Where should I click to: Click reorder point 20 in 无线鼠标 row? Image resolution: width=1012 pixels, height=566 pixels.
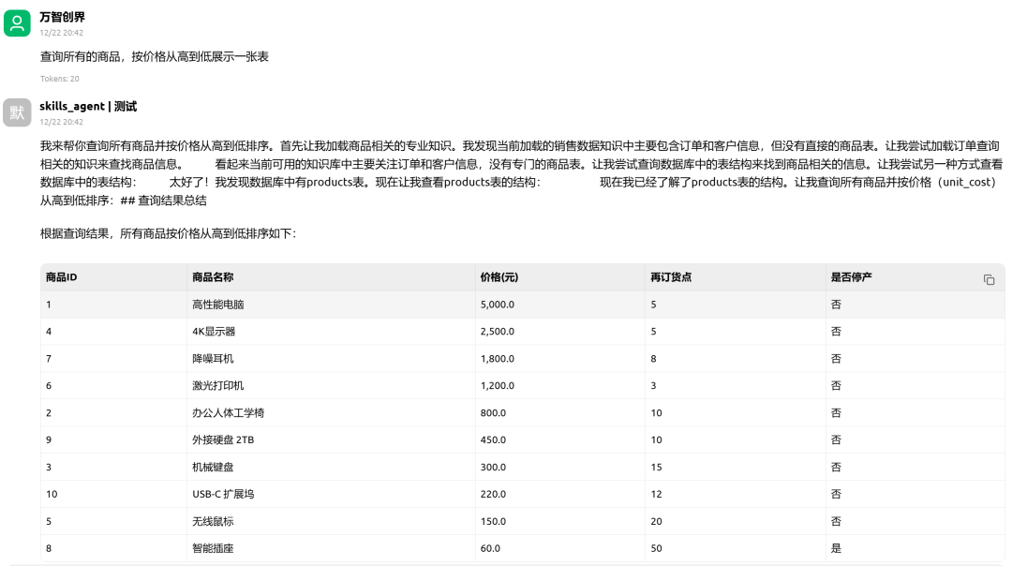coord(656,521)
